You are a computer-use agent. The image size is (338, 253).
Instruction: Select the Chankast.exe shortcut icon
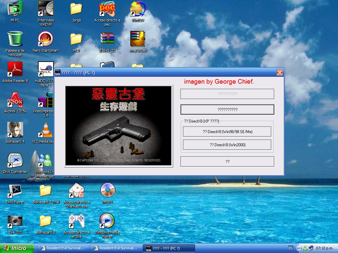tap(76, 191)
